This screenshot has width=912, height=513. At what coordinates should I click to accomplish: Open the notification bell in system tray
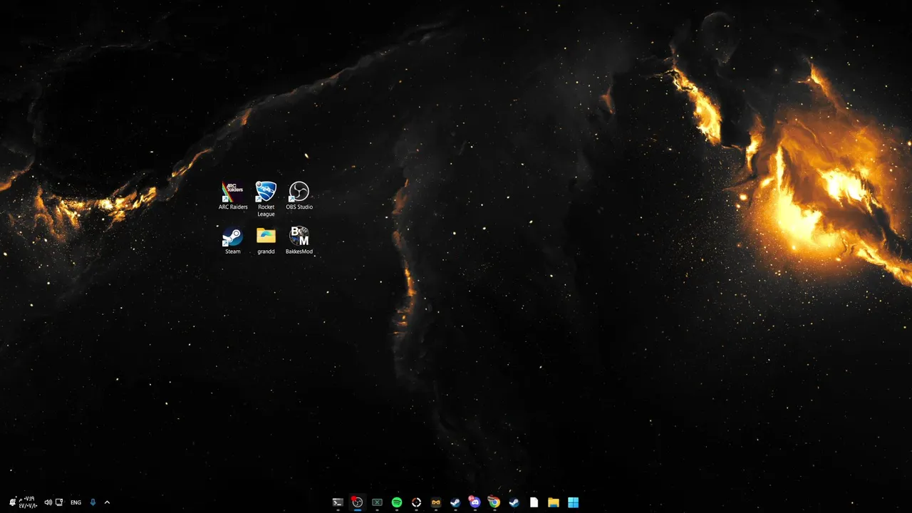click(12, 502)
